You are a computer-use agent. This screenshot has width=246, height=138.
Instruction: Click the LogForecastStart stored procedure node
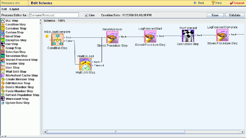[x=150, y=36]
